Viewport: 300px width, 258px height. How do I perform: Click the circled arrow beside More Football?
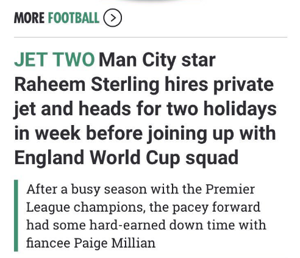tap(113, 18)
